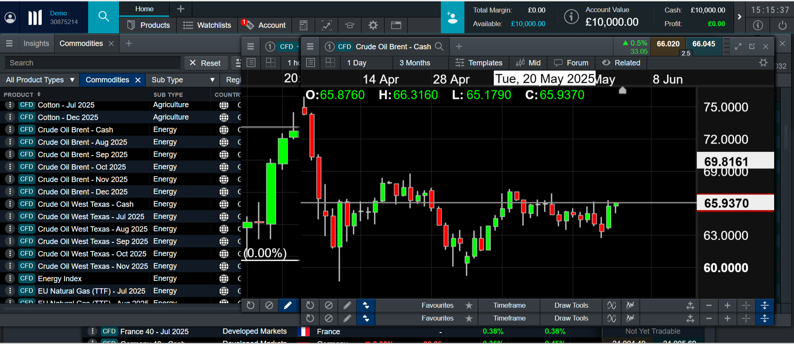This screenshot has height=344, width=794.
Task: Open the Sub Type filter dropdown
Action: 182,80
